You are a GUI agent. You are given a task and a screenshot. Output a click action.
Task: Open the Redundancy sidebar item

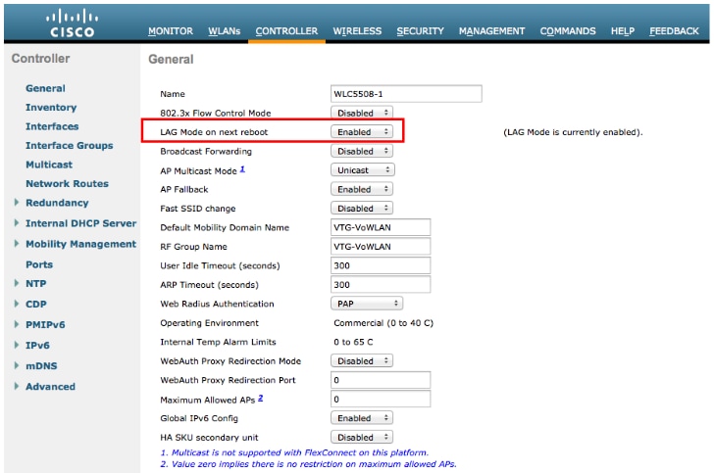click(x=57, y=203)
